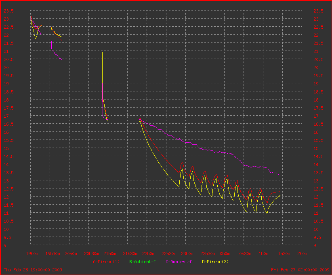This screenshot has width=332, height=275.
Task: Click the 0h30m time axis label
Action: (x=245, y=254)
